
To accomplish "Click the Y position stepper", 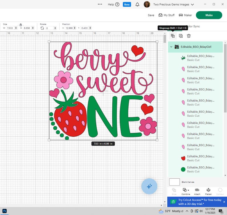I will click(90, 28).
